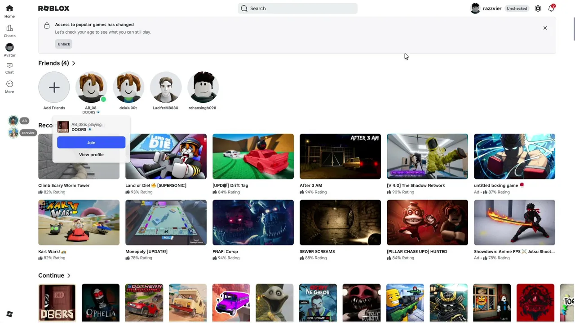Open Southern Mudding in the Continue row
The image size is (575, 323).
pos(144,303)
